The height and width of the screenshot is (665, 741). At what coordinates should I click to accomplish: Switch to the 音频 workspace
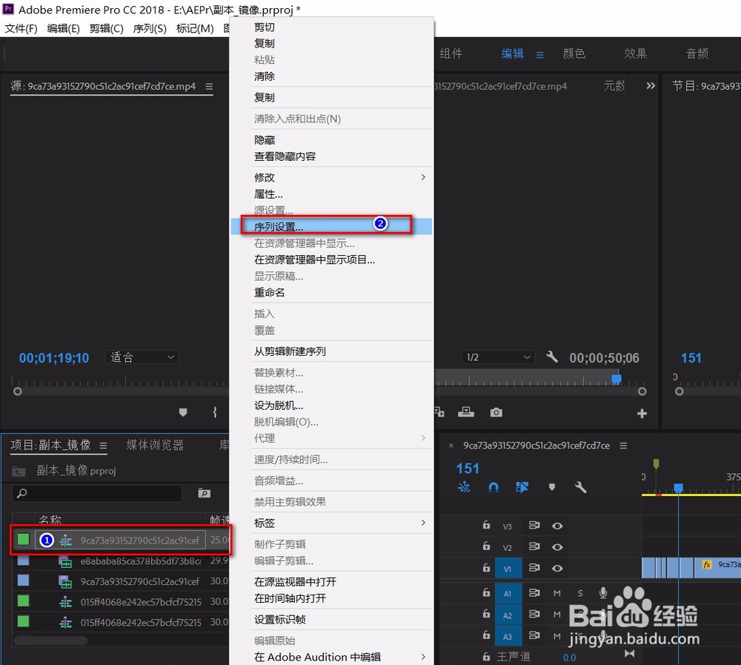(697, 53)
